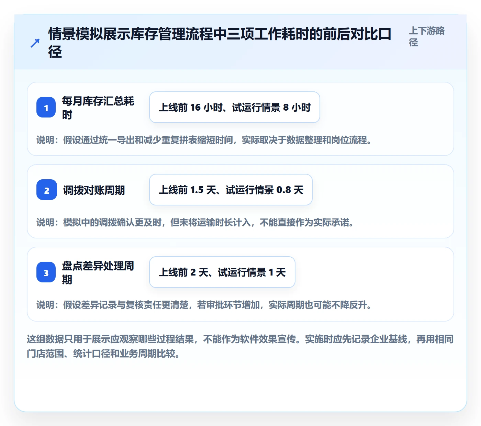This screenshot has width=481, height=426.
Task: Click note about 统一导出和减少重复拼表
Action: point(204,140)
